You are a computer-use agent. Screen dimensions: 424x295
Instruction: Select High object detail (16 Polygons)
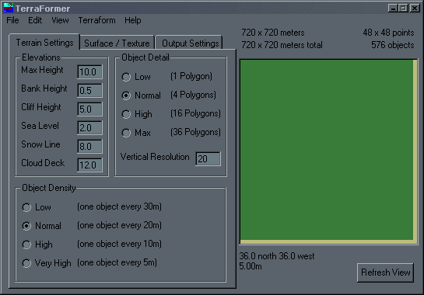point(126,114)
